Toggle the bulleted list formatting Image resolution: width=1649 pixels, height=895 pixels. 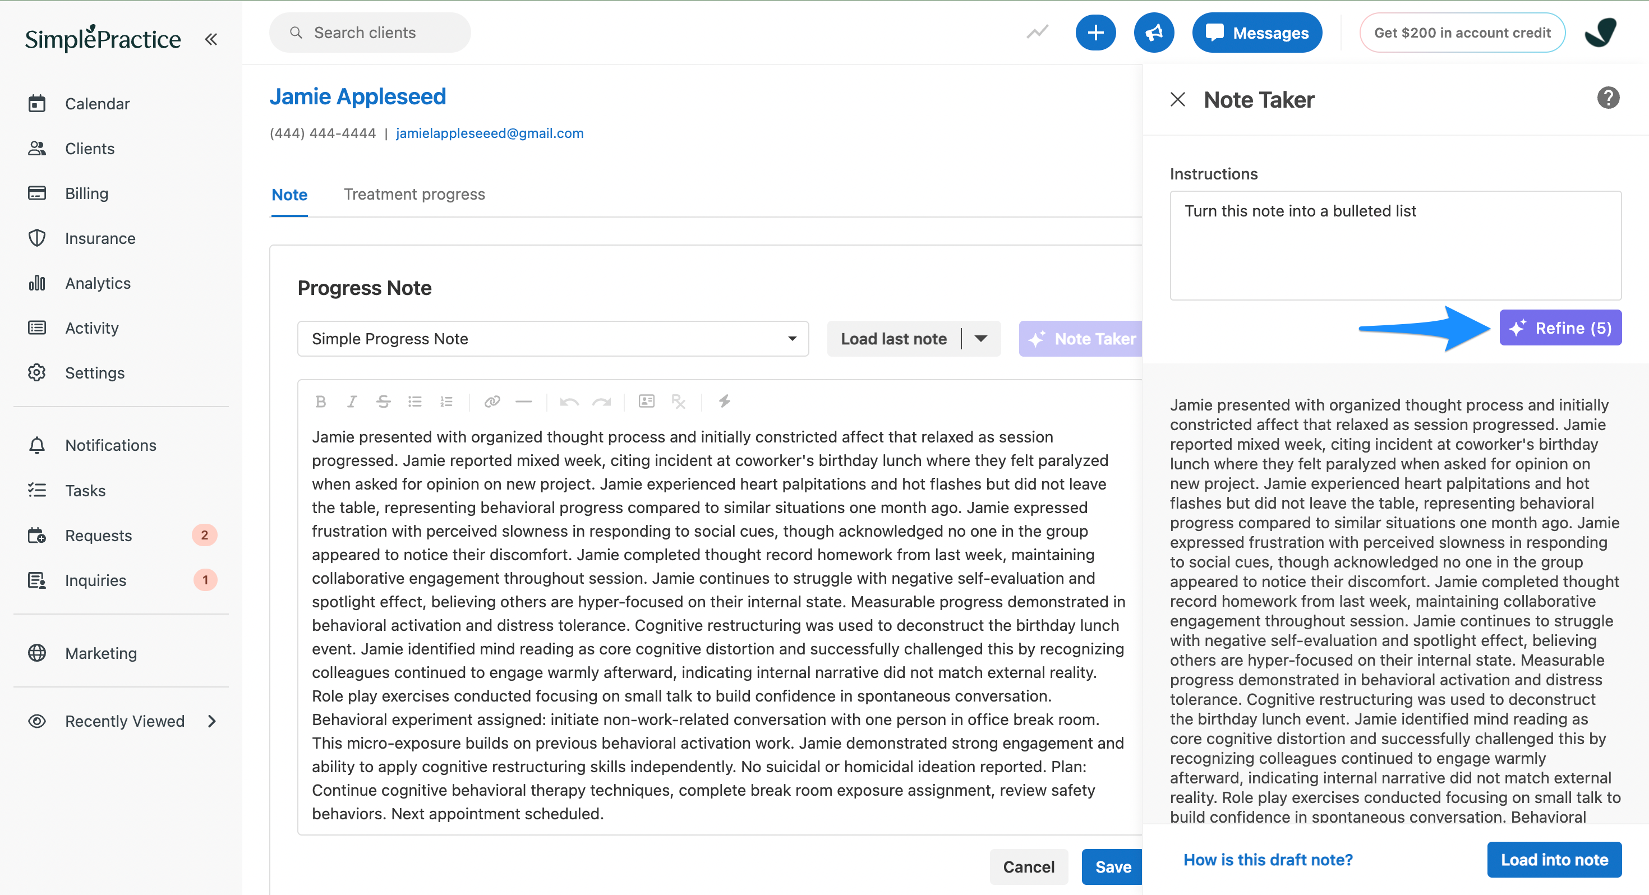[x=415, y=402]
